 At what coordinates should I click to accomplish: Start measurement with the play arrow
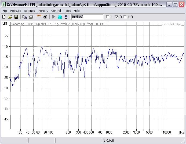click(54, 17)
